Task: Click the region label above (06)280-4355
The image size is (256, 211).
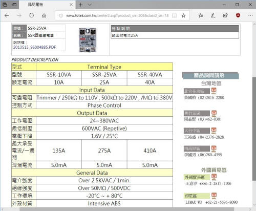Action: pyautogui.click(x=197, y=149)
